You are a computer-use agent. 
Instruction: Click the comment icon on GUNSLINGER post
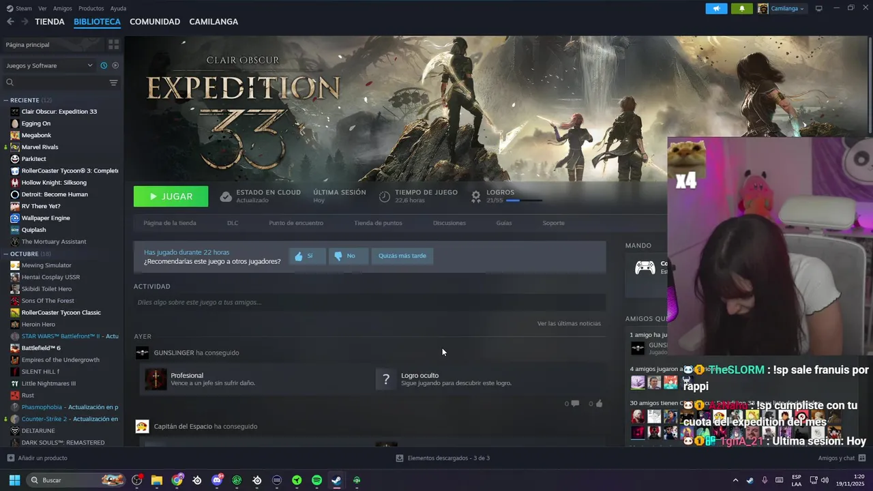click(574, 404)
